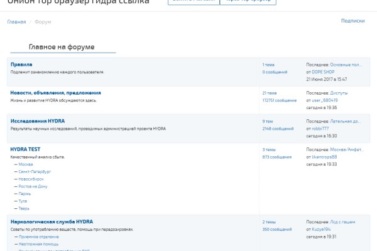Open the Приемное отделение subforum

click(36, 237)
